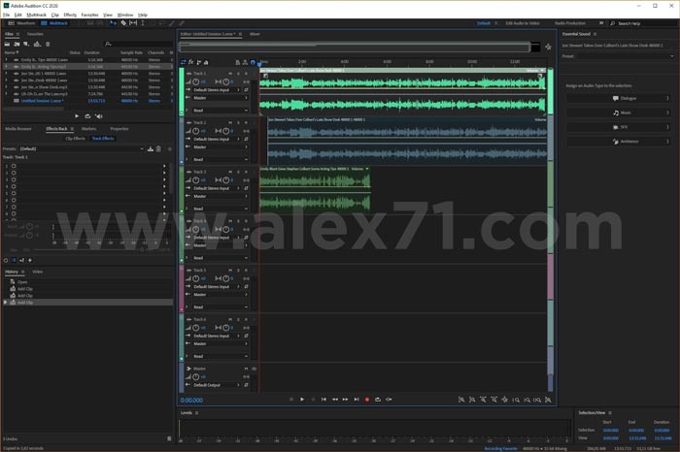Open Track 1 Read automation mode dropdown
Viewport: 680px width, 452px height.
pyautogui.click(x=221, y=111)
